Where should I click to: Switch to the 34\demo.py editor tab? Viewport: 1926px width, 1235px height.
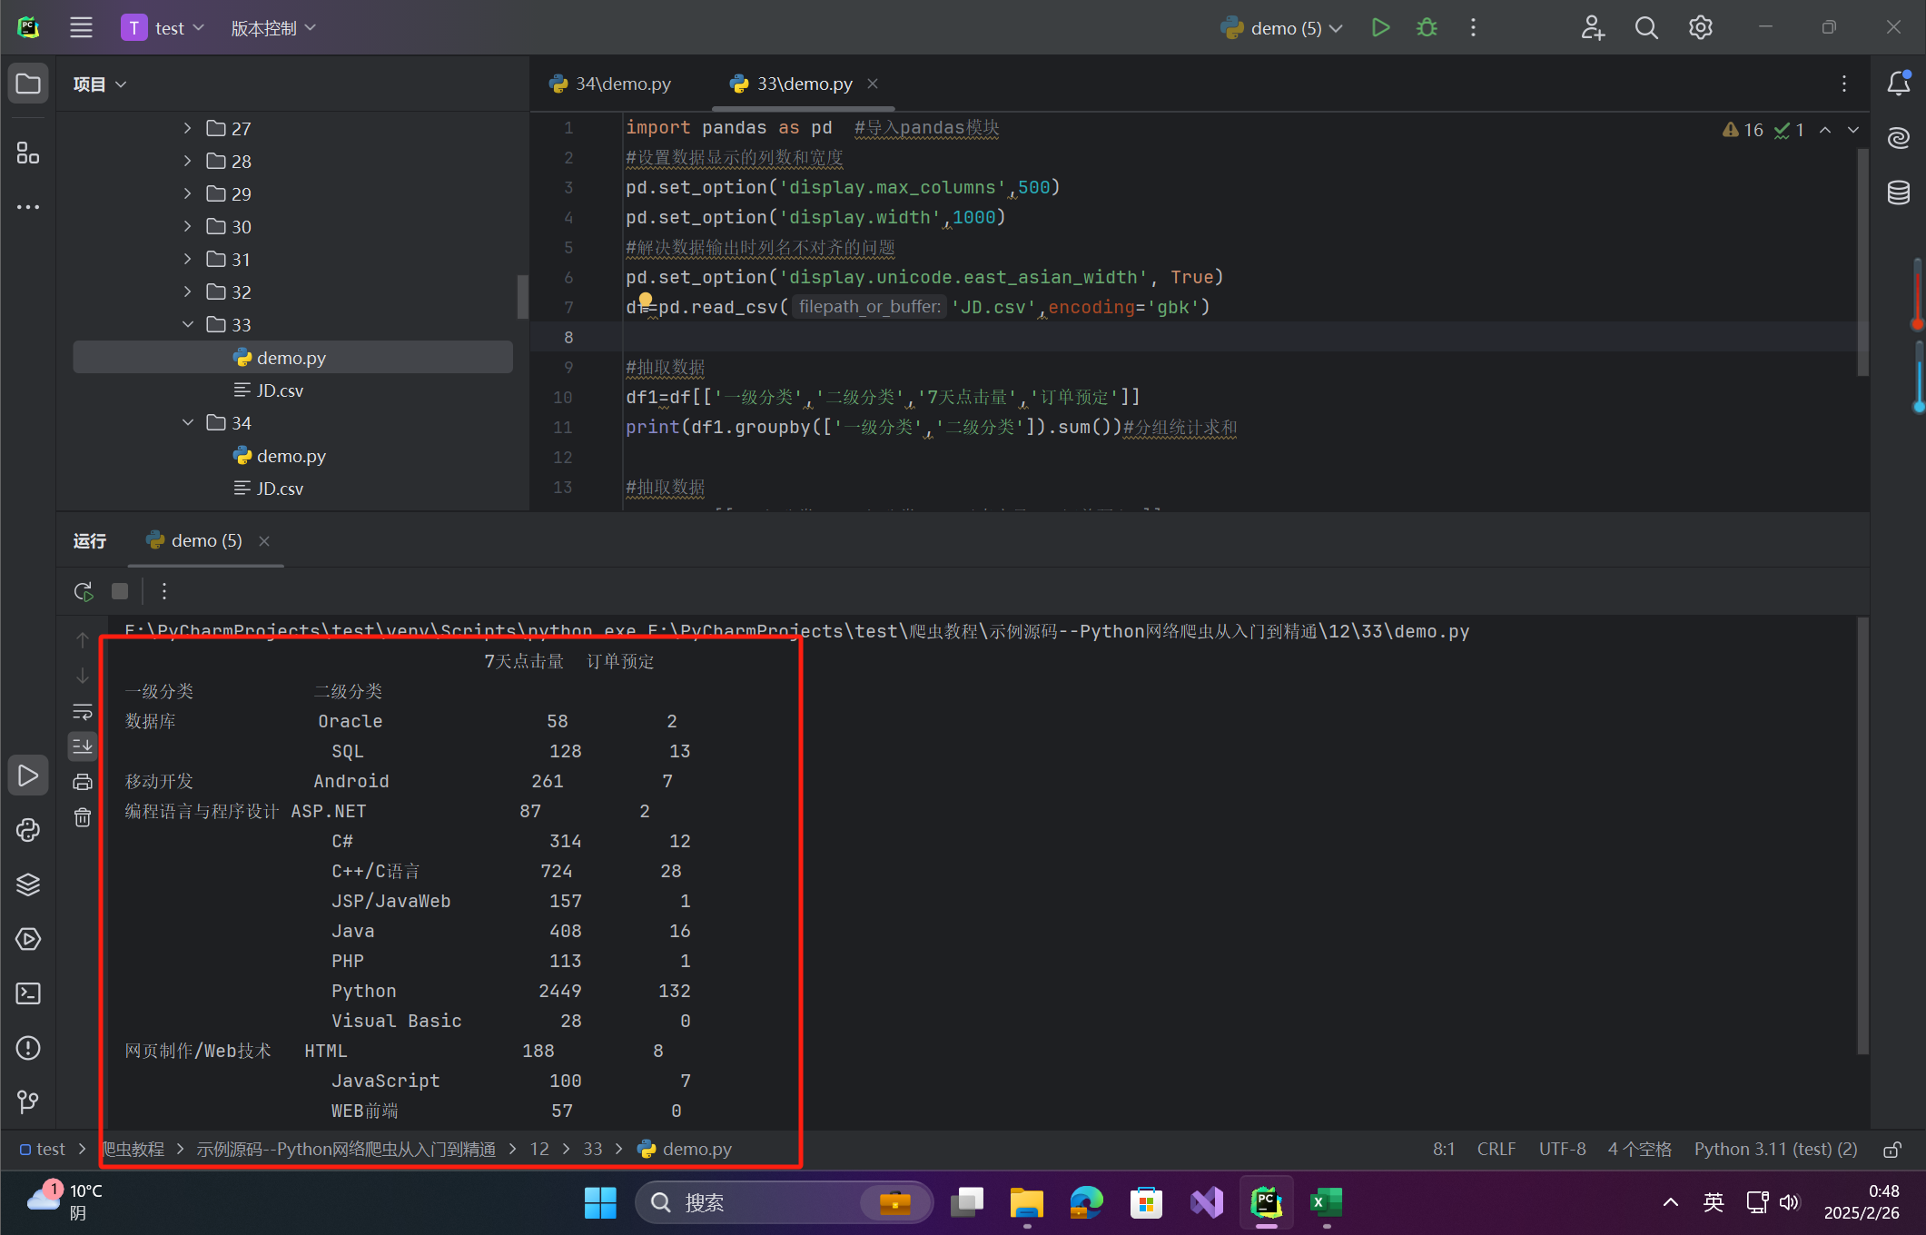click(x=610, y=84)
